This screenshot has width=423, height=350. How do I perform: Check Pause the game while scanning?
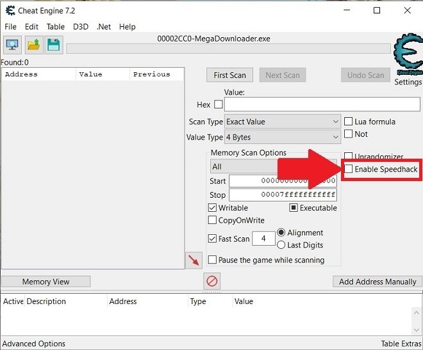click(212, 260)
